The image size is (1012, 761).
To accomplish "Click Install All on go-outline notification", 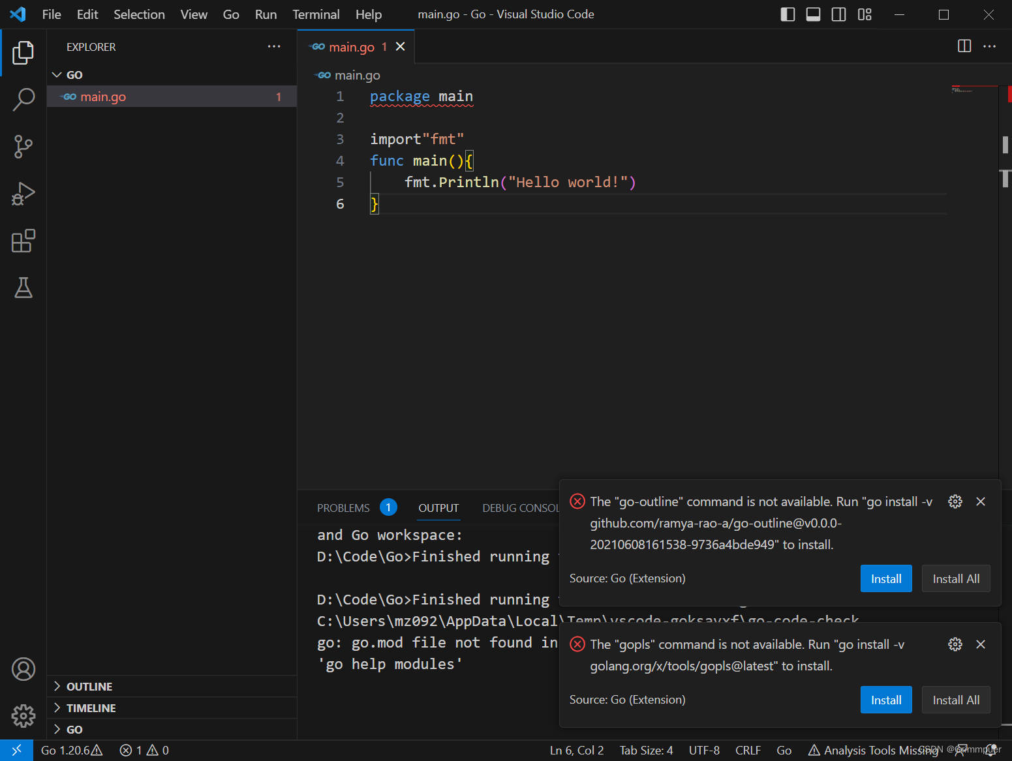I will click(956, 578).
